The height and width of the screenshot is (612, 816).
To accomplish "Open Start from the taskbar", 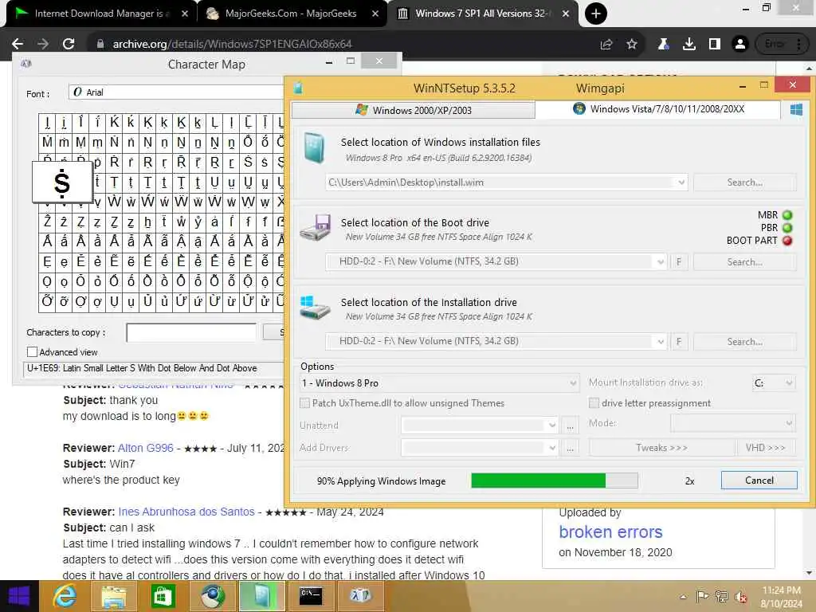I will tap(19, 596).
